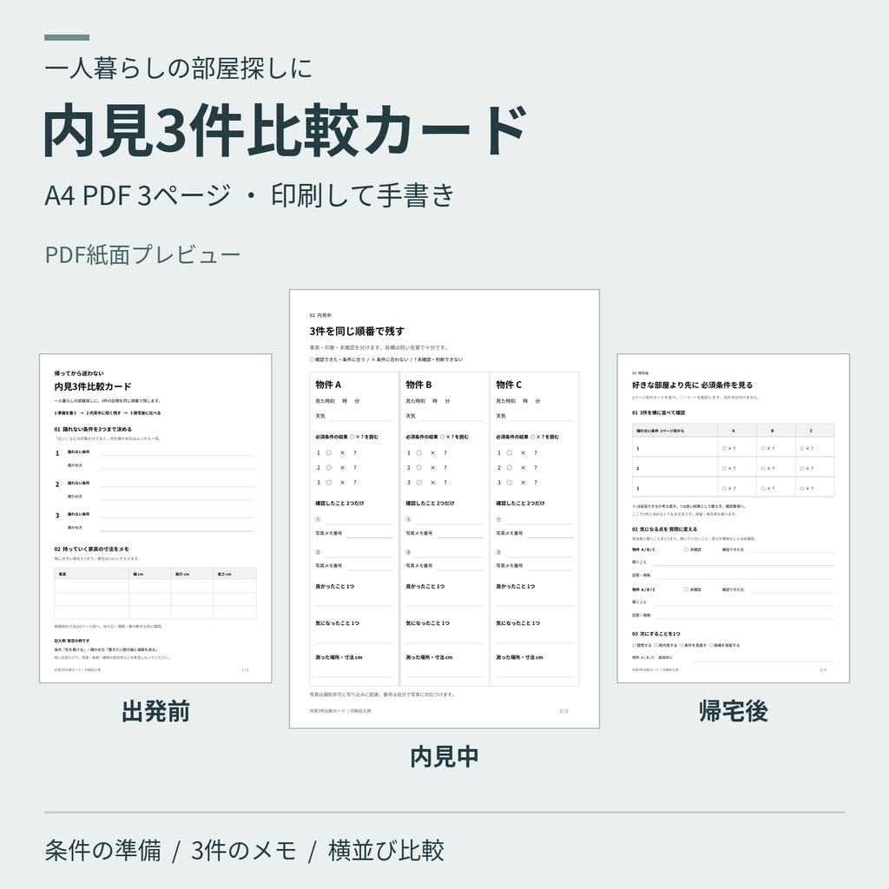Click the PDF紙面プレビュー heading
This screenshot has height=889, width=889.
[142, 254]
